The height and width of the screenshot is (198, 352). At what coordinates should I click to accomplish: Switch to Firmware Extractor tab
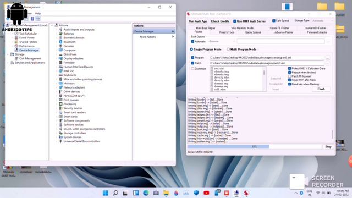pos(317,32)
